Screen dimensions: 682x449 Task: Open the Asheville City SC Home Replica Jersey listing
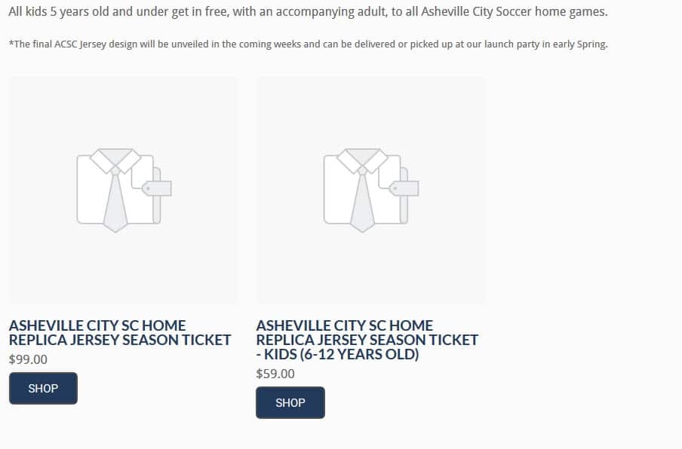pos(120,332)
